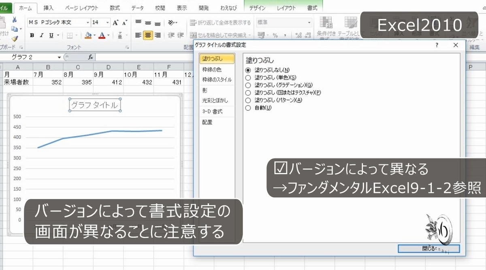Image resolution: width=486 pixels, height=270 pixels.
Task: Click the 閉じる button in dialog
Action: coord(429,249)
